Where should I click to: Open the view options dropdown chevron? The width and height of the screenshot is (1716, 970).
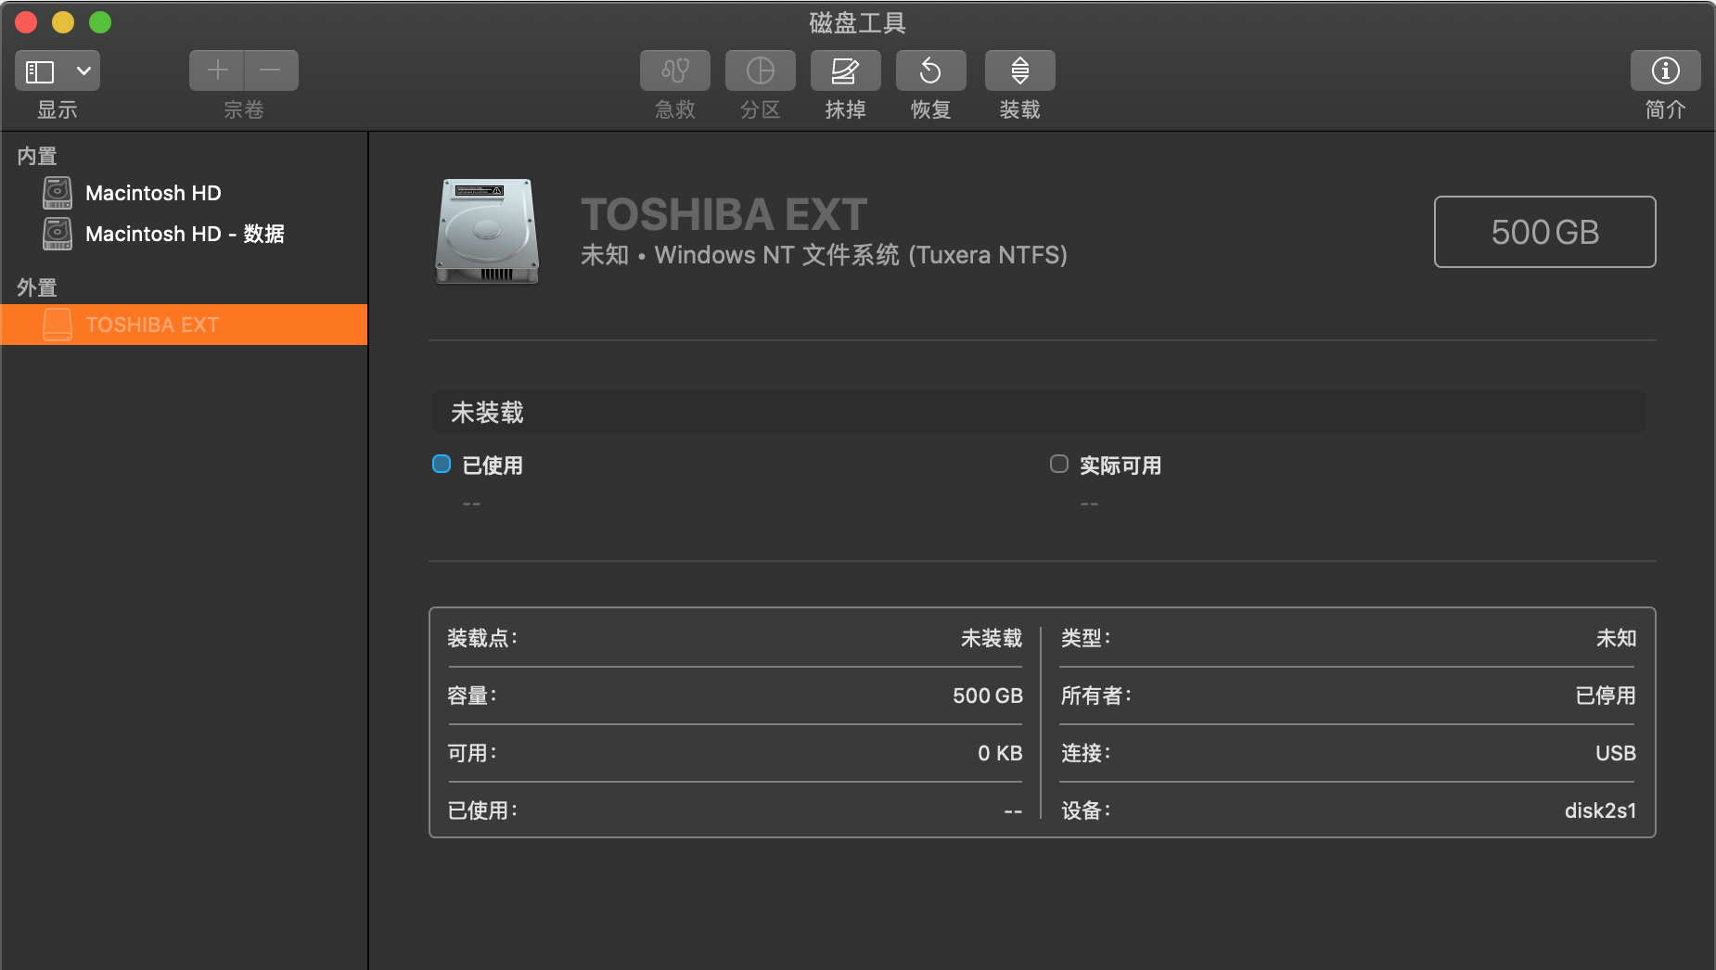tap(83, 71)
